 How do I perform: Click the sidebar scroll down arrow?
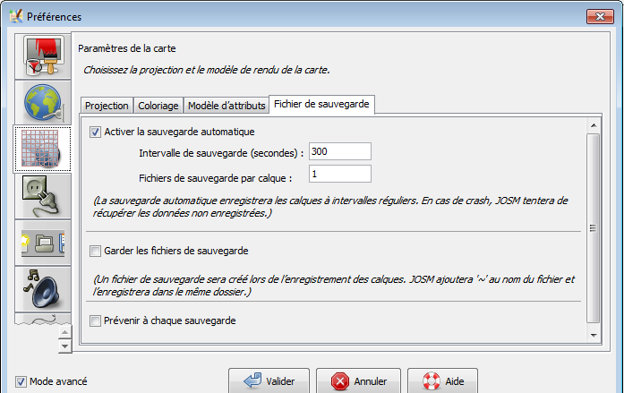click(x=64, y=346)
